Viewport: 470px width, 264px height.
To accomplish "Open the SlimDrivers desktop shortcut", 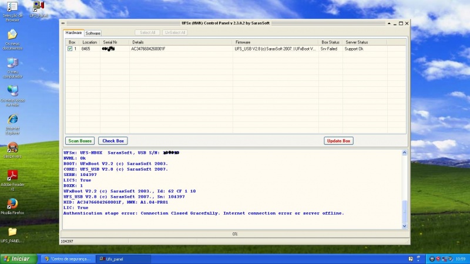I will coord(12,150).
